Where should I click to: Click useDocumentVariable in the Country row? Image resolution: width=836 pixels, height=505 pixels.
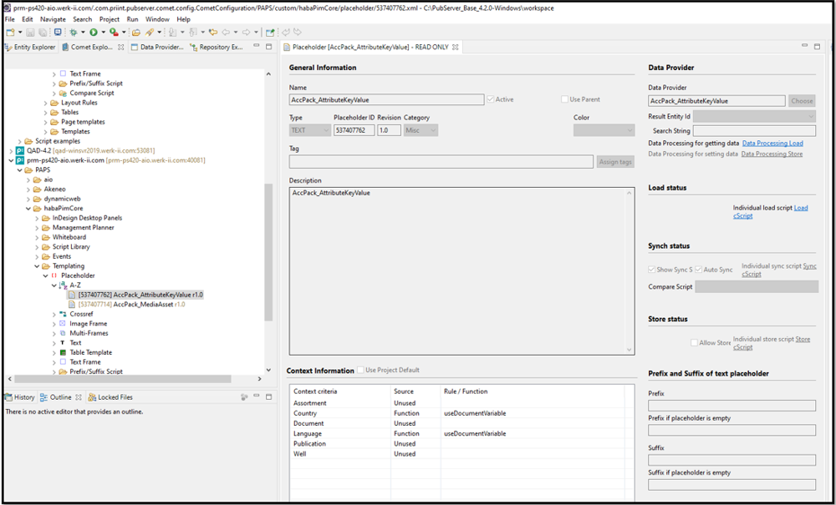pyautogui.click(x=475, y=413)
